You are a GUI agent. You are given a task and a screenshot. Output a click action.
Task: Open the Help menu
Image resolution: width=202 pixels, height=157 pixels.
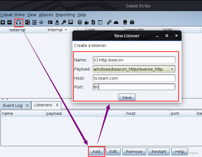[82, 15]
